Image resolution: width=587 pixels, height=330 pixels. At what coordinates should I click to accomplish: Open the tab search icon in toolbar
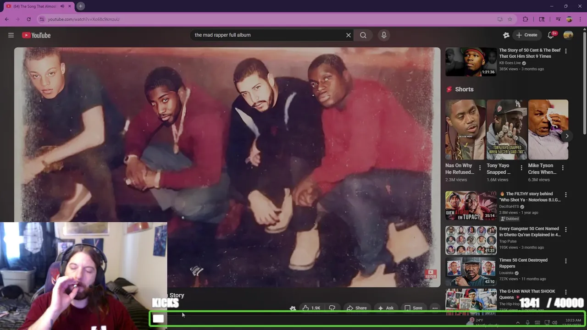pyautogui.click(x=542, y=19)
